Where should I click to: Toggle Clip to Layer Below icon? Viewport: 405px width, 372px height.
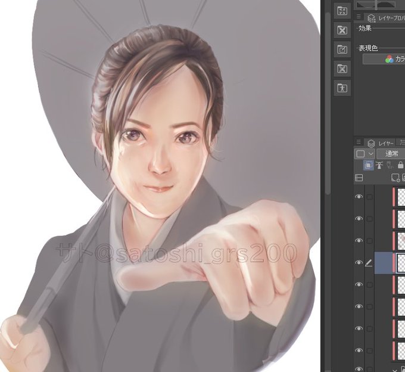coord(369,165)
